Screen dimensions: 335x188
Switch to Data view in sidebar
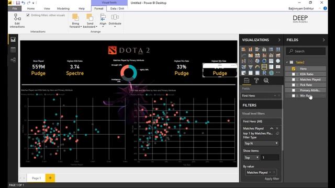[13, 50]
